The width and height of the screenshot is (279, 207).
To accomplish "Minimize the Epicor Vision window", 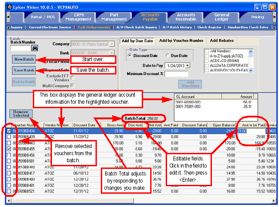I will click(258, 7).
